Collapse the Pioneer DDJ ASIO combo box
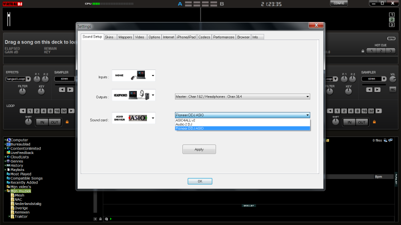This screenshot has width=401, height=225. pyautogui.click(x=243, y=115)
